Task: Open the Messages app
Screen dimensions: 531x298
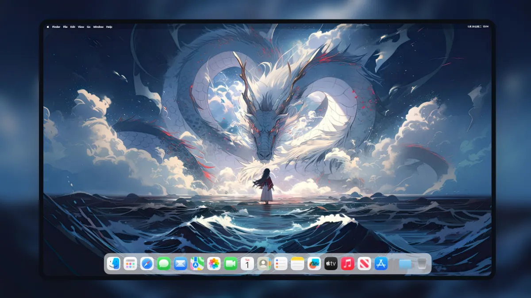Action: [x=164, y=264]
